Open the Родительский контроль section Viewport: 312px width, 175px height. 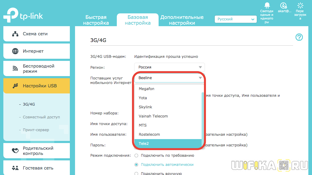pyautogui.click(x=37, y=151)
